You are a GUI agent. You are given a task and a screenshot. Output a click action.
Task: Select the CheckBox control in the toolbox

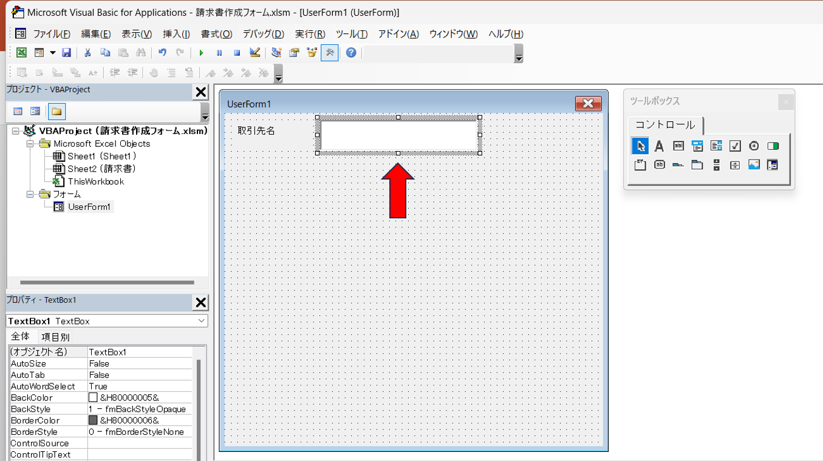point(735,146)
